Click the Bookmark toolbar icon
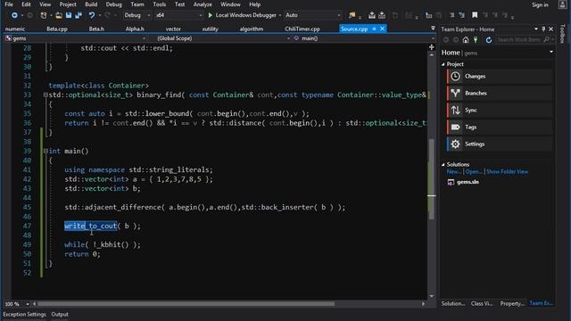The image size is (571, 321). pos(475,15)
